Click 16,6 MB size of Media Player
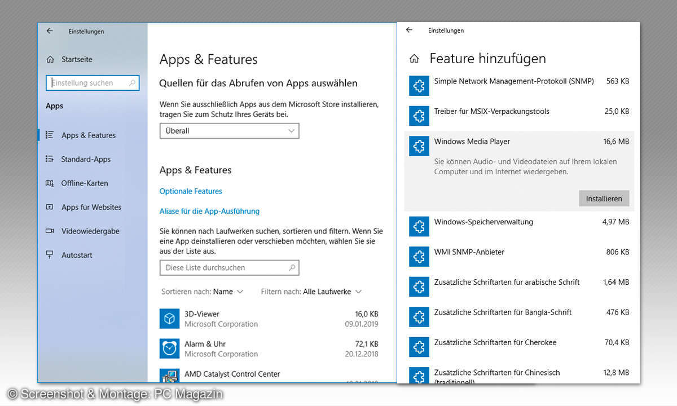 pos(616,142)
